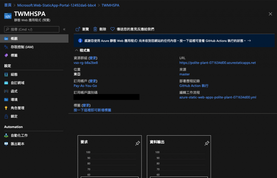277x178 pixels.
Task: Click the 函式 fx icon
Action: [x=6, y=91]
